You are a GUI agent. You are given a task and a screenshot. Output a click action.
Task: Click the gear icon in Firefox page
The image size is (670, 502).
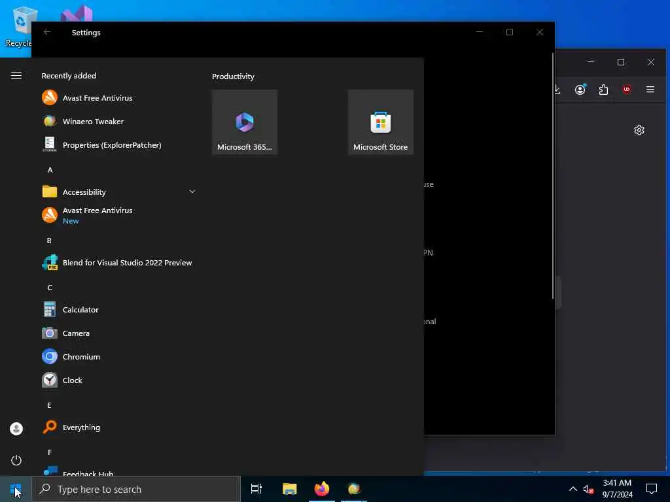coord(639,130)
